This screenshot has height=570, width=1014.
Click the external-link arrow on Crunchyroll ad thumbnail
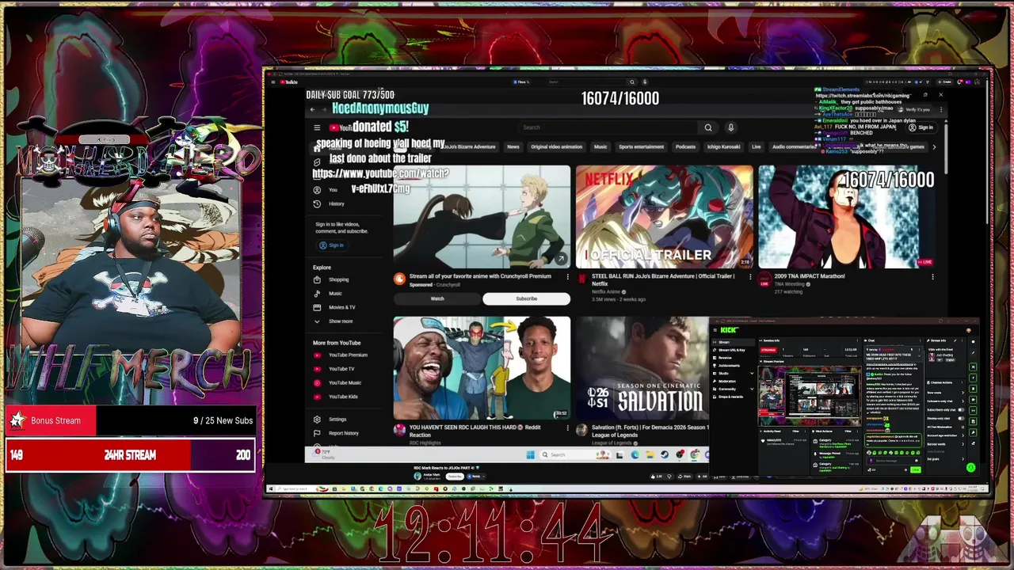tap(561, 259)
